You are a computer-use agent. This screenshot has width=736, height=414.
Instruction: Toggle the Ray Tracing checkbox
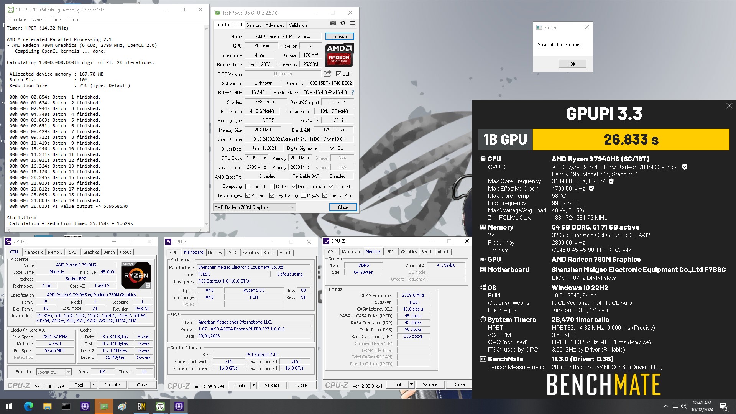(272, 195)
